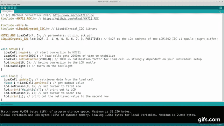This screenshot has width=224, height=126.
Task: Follow the www.mschoeffler.de link
Action: point(73,15)
